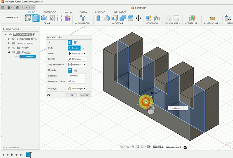The width and height of the screenshot is (233, 158).
Task: Click Cancelar in the Extrusão dialog
Action: pyautogui.click(x=84, y=95)
